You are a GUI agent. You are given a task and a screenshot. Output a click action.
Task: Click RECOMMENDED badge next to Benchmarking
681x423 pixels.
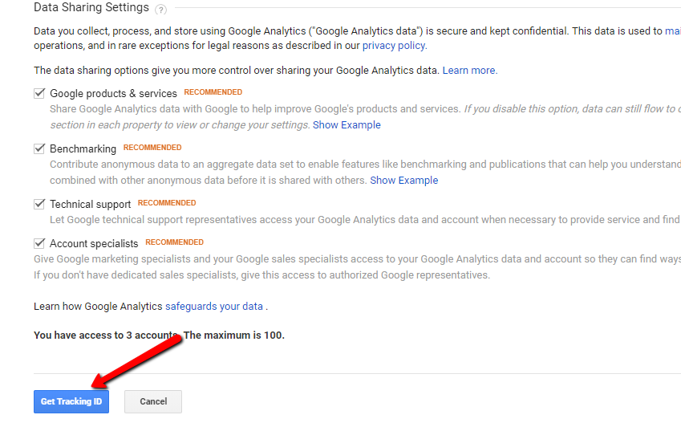click(152, 148)
